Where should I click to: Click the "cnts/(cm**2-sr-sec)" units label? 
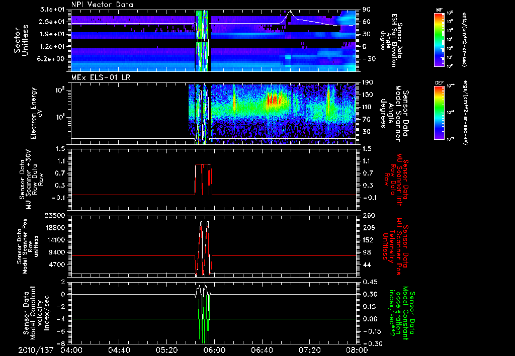point(464,39)
